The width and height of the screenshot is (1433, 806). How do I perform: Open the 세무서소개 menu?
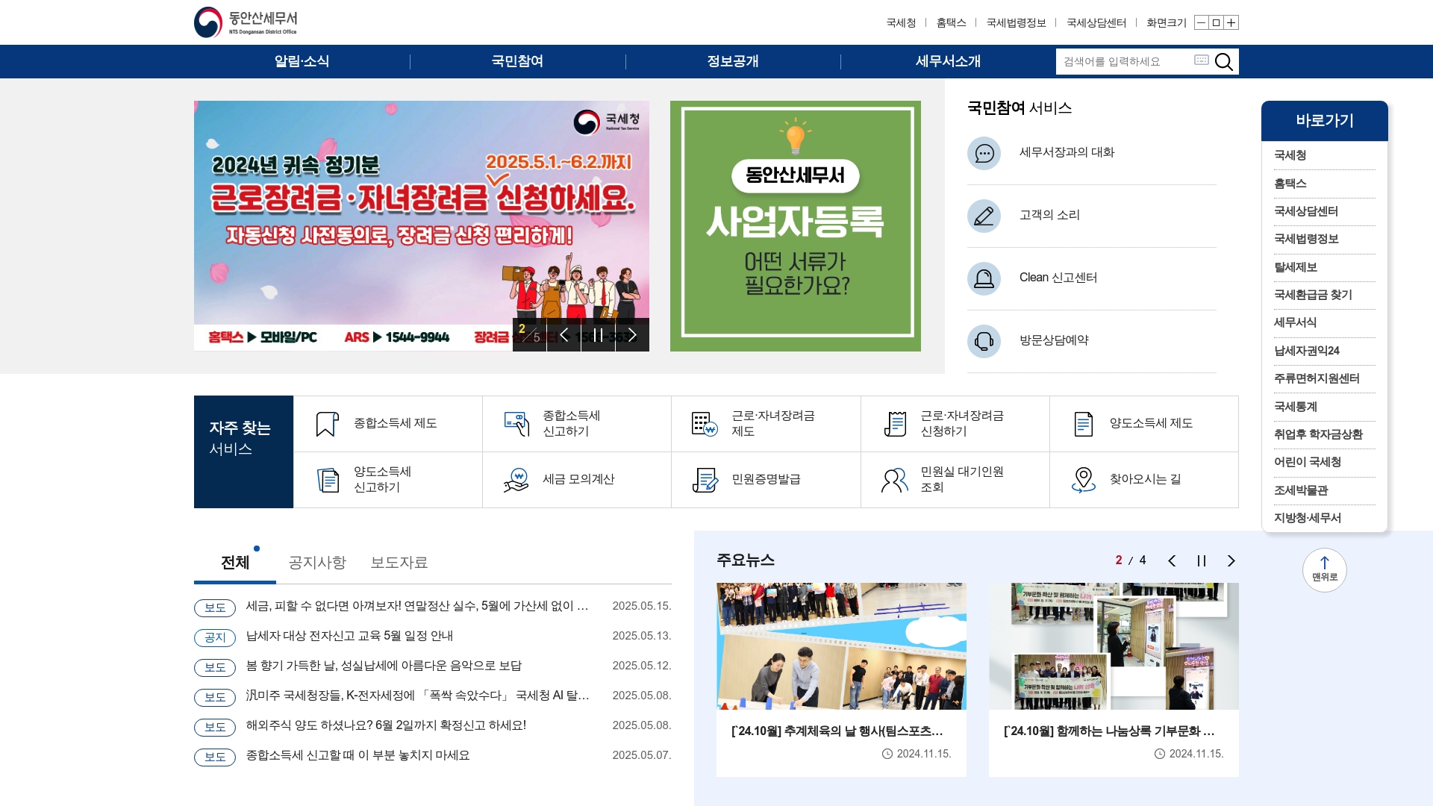[x=948, y=61]
